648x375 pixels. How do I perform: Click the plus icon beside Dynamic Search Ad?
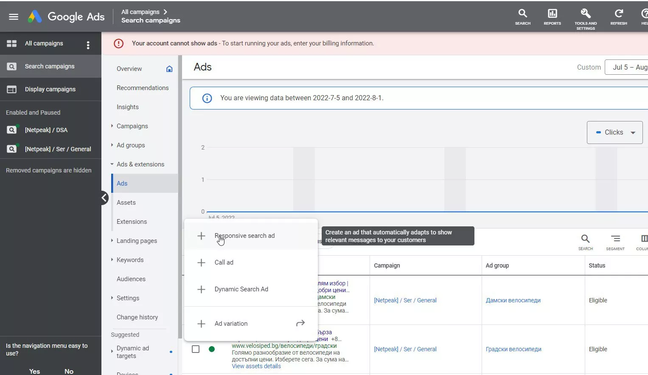[x=202, y=289]
